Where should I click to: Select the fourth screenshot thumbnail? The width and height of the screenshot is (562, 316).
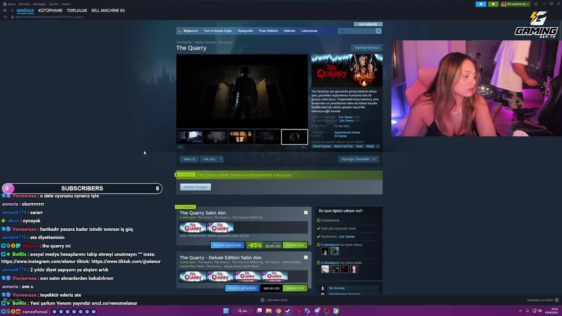tap(268, 137)
